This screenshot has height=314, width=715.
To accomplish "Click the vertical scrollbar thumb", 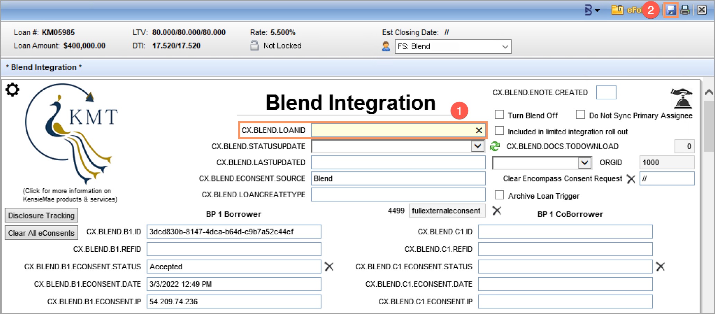I will point(709,126).
